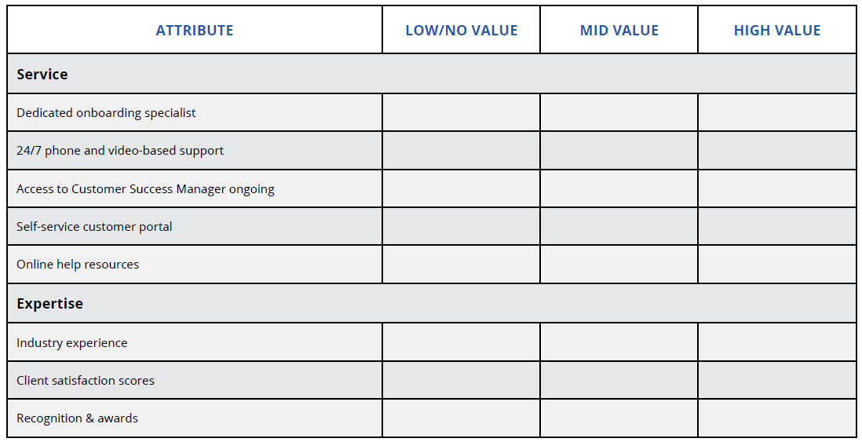Select Mid Value cell for Client satisfaction scores

coord(619,381)
